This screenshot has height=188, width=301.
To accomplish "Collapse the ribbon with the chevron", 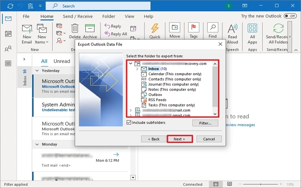I will click(x=296, y=50).
